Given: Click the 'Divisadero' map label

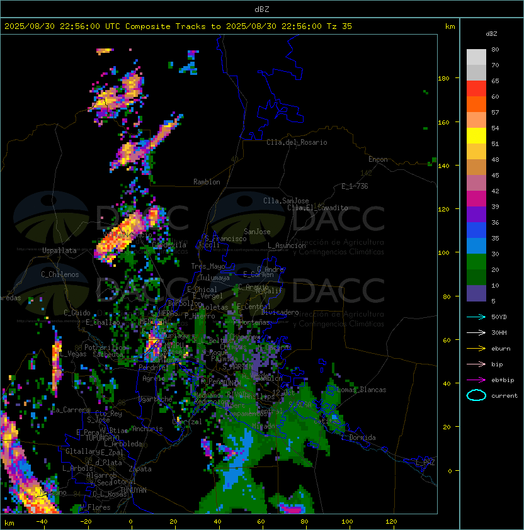Looking at the screenshot, I should [280, 312].
